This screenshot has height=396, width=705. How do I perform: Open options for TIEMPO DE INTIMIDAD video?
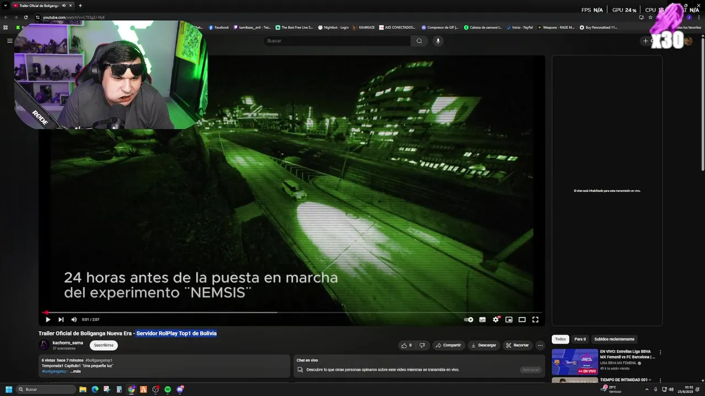660,381
